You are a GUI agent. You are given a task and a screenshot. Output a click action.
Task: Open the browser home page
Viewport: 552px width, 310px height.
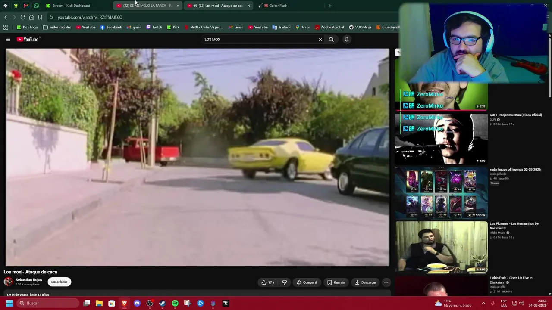(31, 17)
